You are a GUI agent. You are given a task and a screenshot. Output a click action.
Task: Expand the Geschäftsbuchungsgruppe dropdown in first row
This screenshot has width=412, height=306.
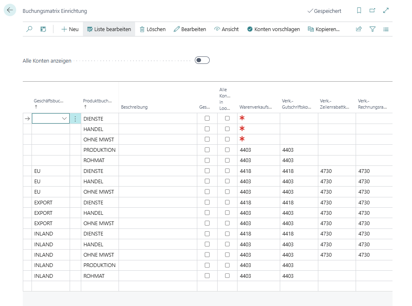[64, 119]
